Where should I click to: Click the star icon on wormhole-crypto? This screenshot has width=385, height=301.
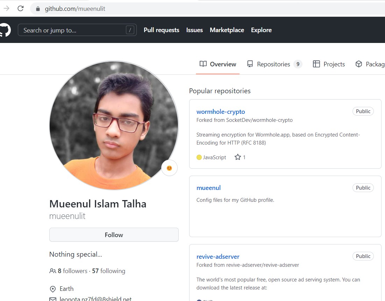238,157
